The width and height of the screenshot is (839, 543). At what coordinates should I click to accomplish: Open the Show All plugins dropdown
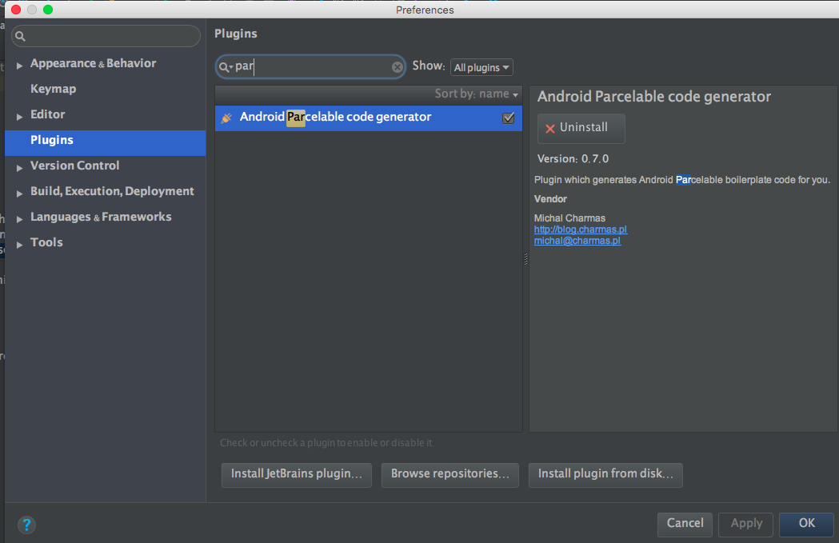pyautogui.click(x=481, y=67)
